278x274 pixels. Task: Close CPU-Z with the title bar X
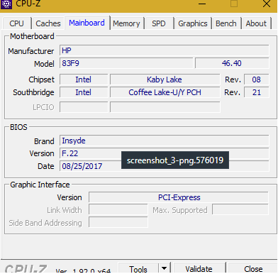pyautogui.click(x=267, y=4)
